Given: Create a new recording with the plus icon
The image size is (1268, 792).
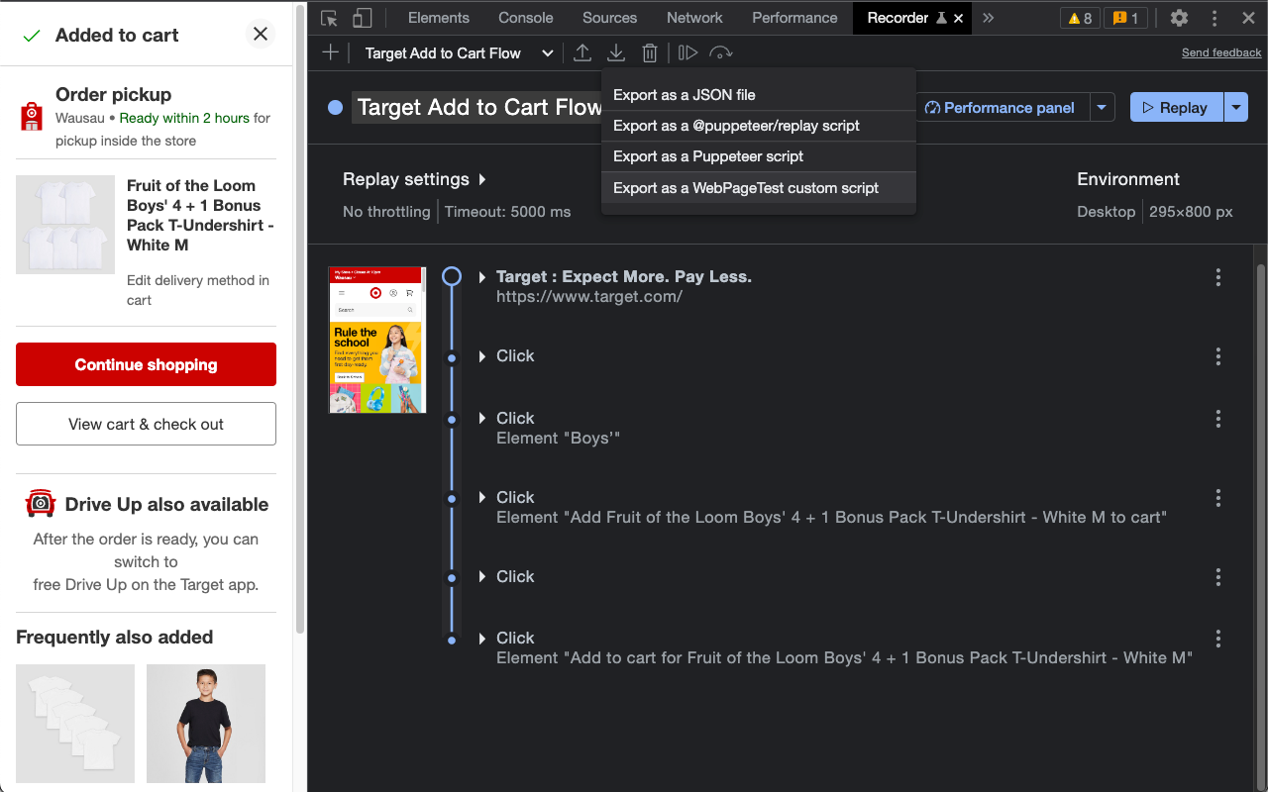Looking at the screenshot, I should coord(330,52).
